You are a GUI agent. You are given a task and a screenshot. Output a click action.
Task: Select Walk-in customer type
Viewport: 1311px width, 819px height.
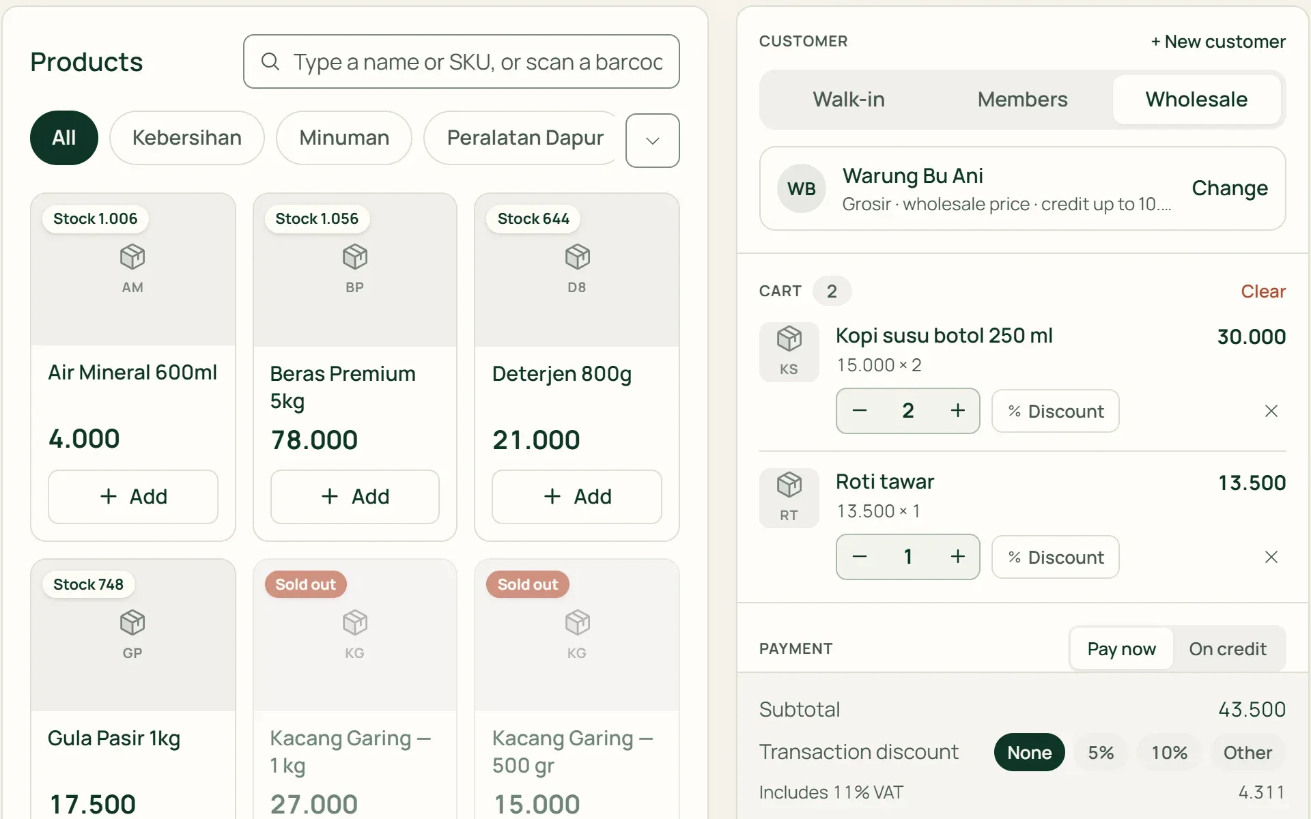point(849,100)
